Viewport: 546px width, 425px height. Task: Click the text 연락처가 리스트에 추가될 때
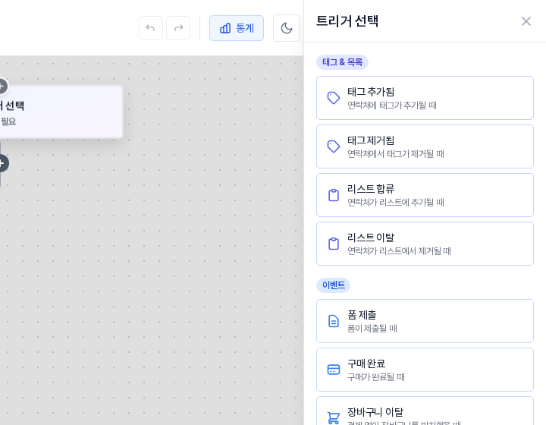point(396,203)
